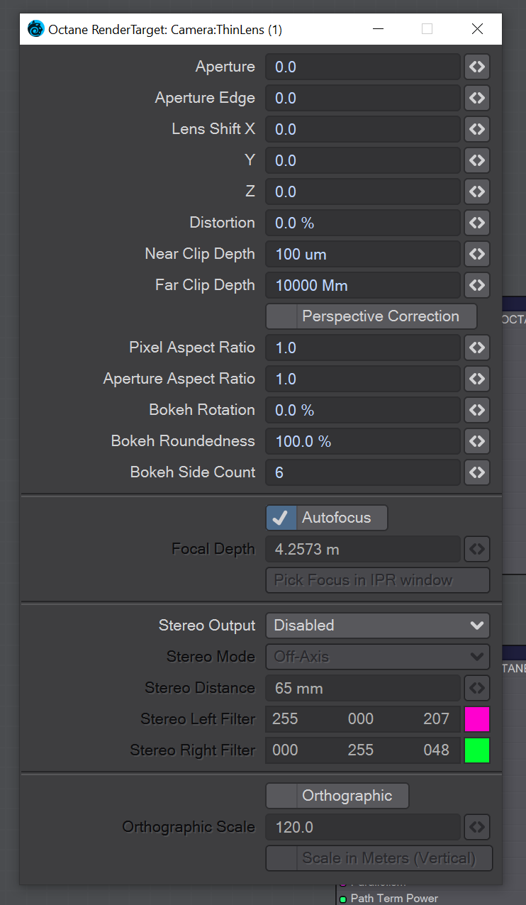The width and height of the screenshot is (526, 905).
Task: Uncheck the Autofocus checkbox
Action: [281, 518]
